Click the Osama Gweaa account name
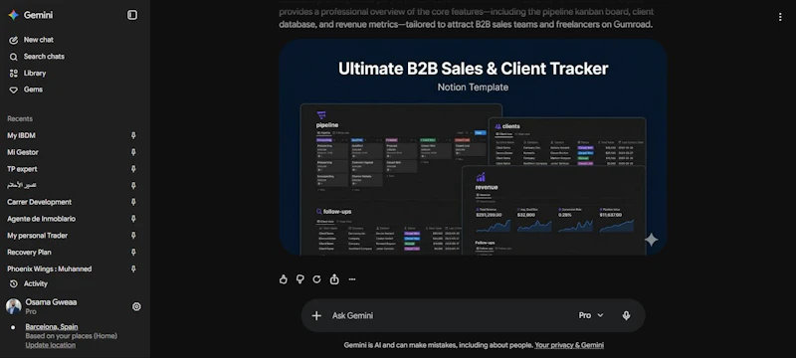796x358 pixels. coord(52,302)
